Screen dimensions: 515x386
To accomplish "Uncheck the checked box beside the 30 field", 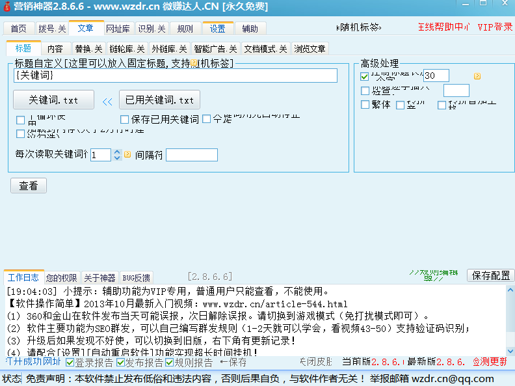I will [x=364, y=77].
